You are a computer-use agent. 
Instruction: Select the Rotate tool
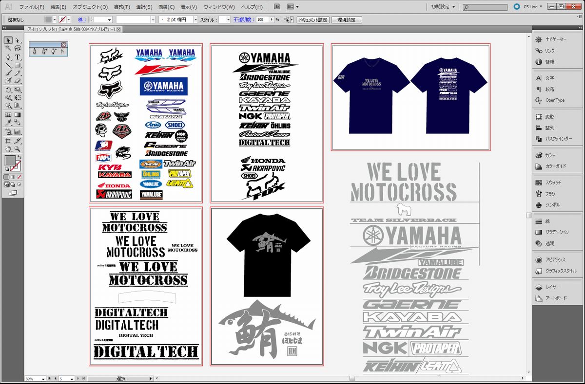coord(8,90)
